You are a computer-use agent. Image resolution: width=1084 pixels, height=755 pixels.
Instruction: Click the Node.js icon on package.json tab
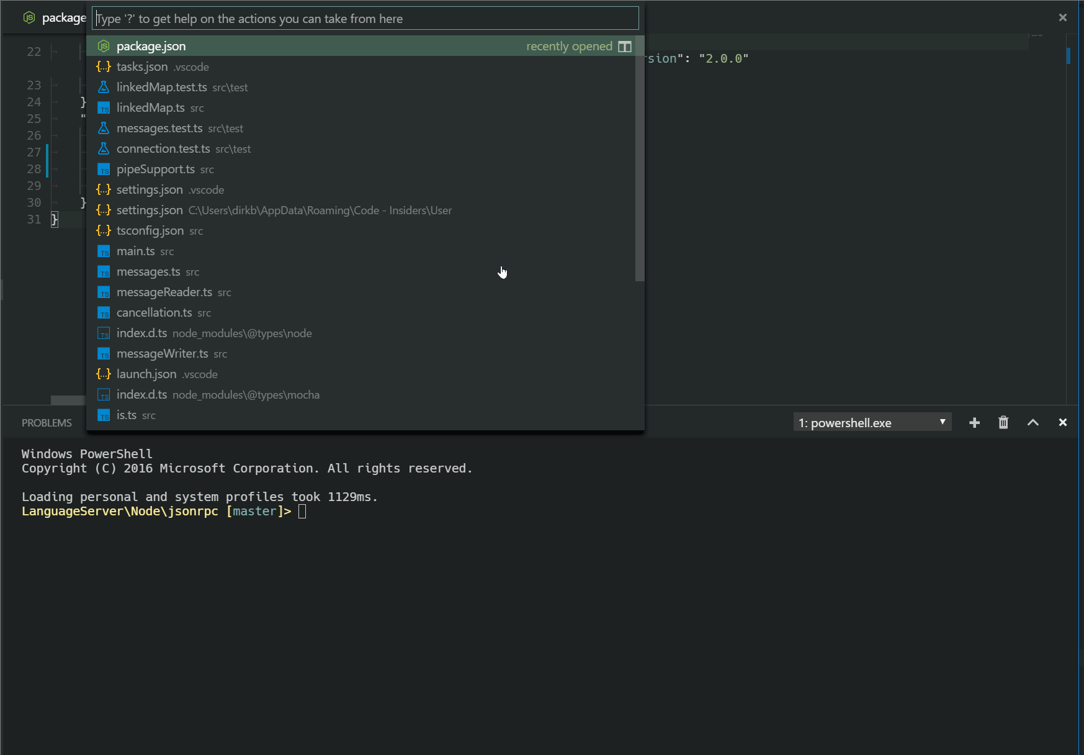[x=29, y=17]
